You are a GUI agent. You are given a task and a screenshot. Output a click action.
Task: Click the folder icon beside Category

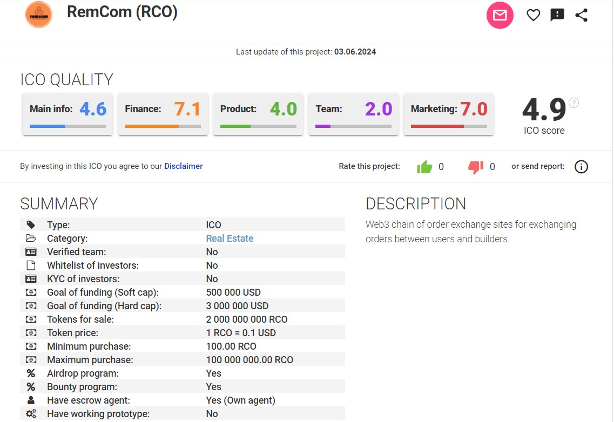pyautogui.click(x=31, y=238)
